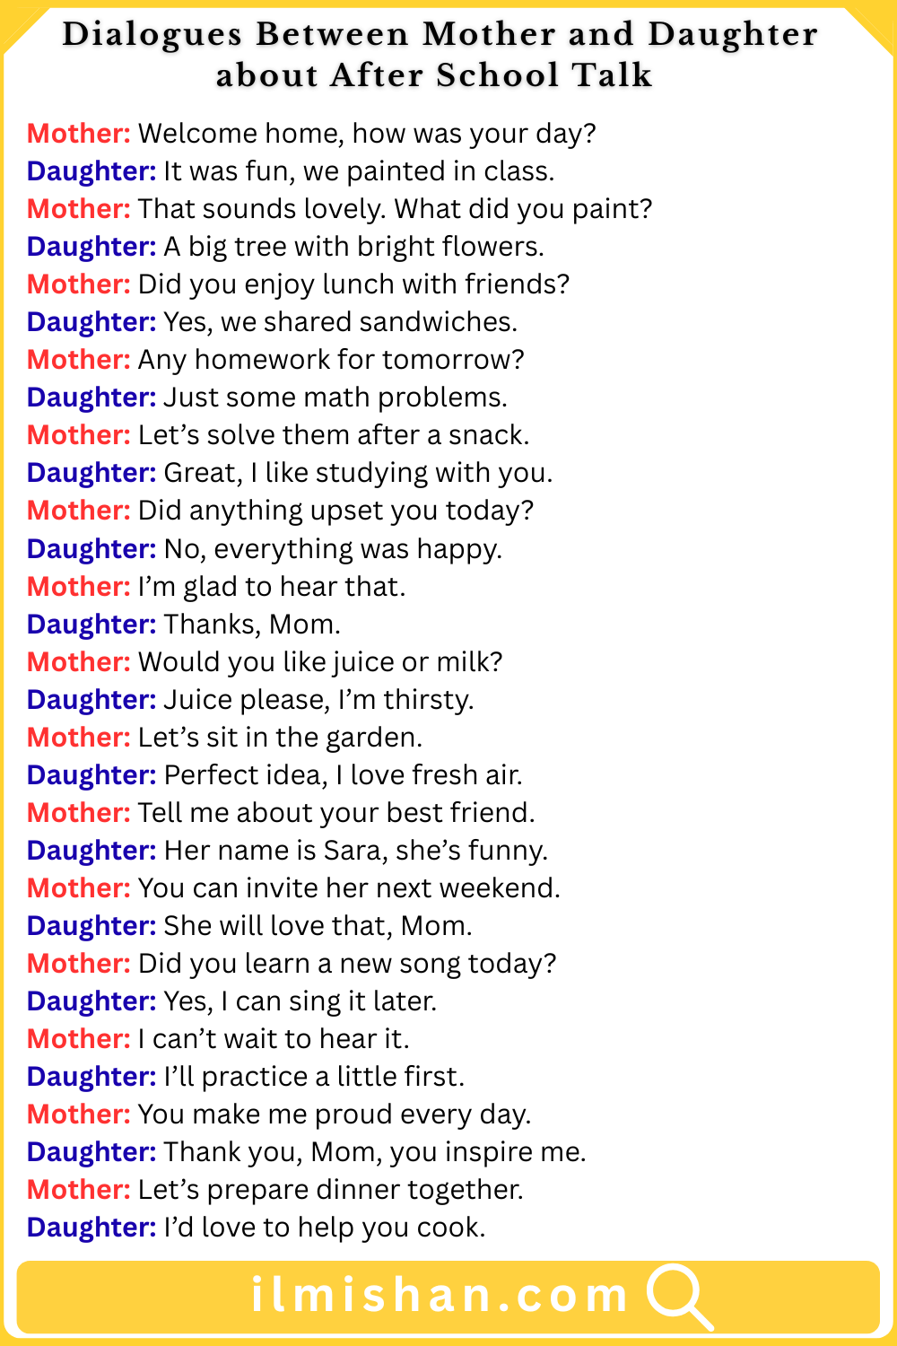Click the title 'Dialogues Between Mother and Daughter'
The image size is (897, 1346).
pos(440,34)
